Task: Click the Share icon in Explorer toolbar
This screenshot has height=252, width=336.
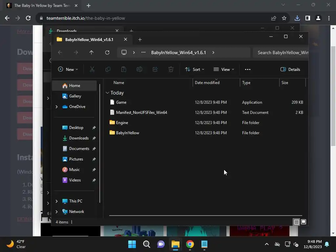Action: (155, 69)
